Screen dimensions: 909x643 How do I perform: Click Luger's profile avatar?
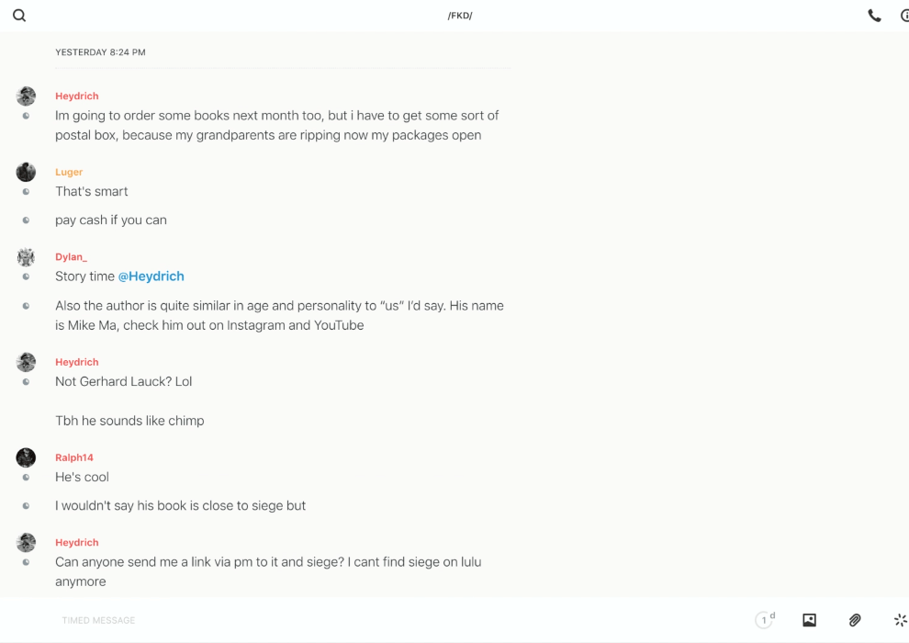click(26, 172)
